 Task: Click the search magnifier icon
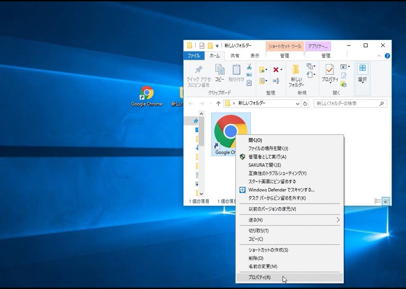tap(381, 104)
